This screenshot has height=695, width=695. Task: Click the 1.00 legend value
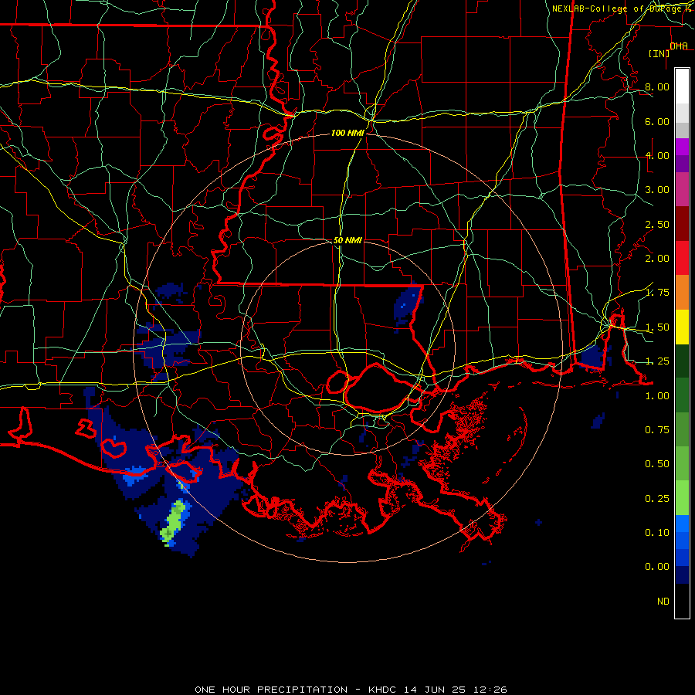point(657,396)
